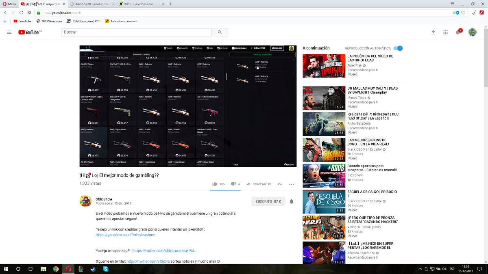Viewport: 488px width, 274px height.
Task: Click the ad blocker shield icon
Action: [457, 13]
